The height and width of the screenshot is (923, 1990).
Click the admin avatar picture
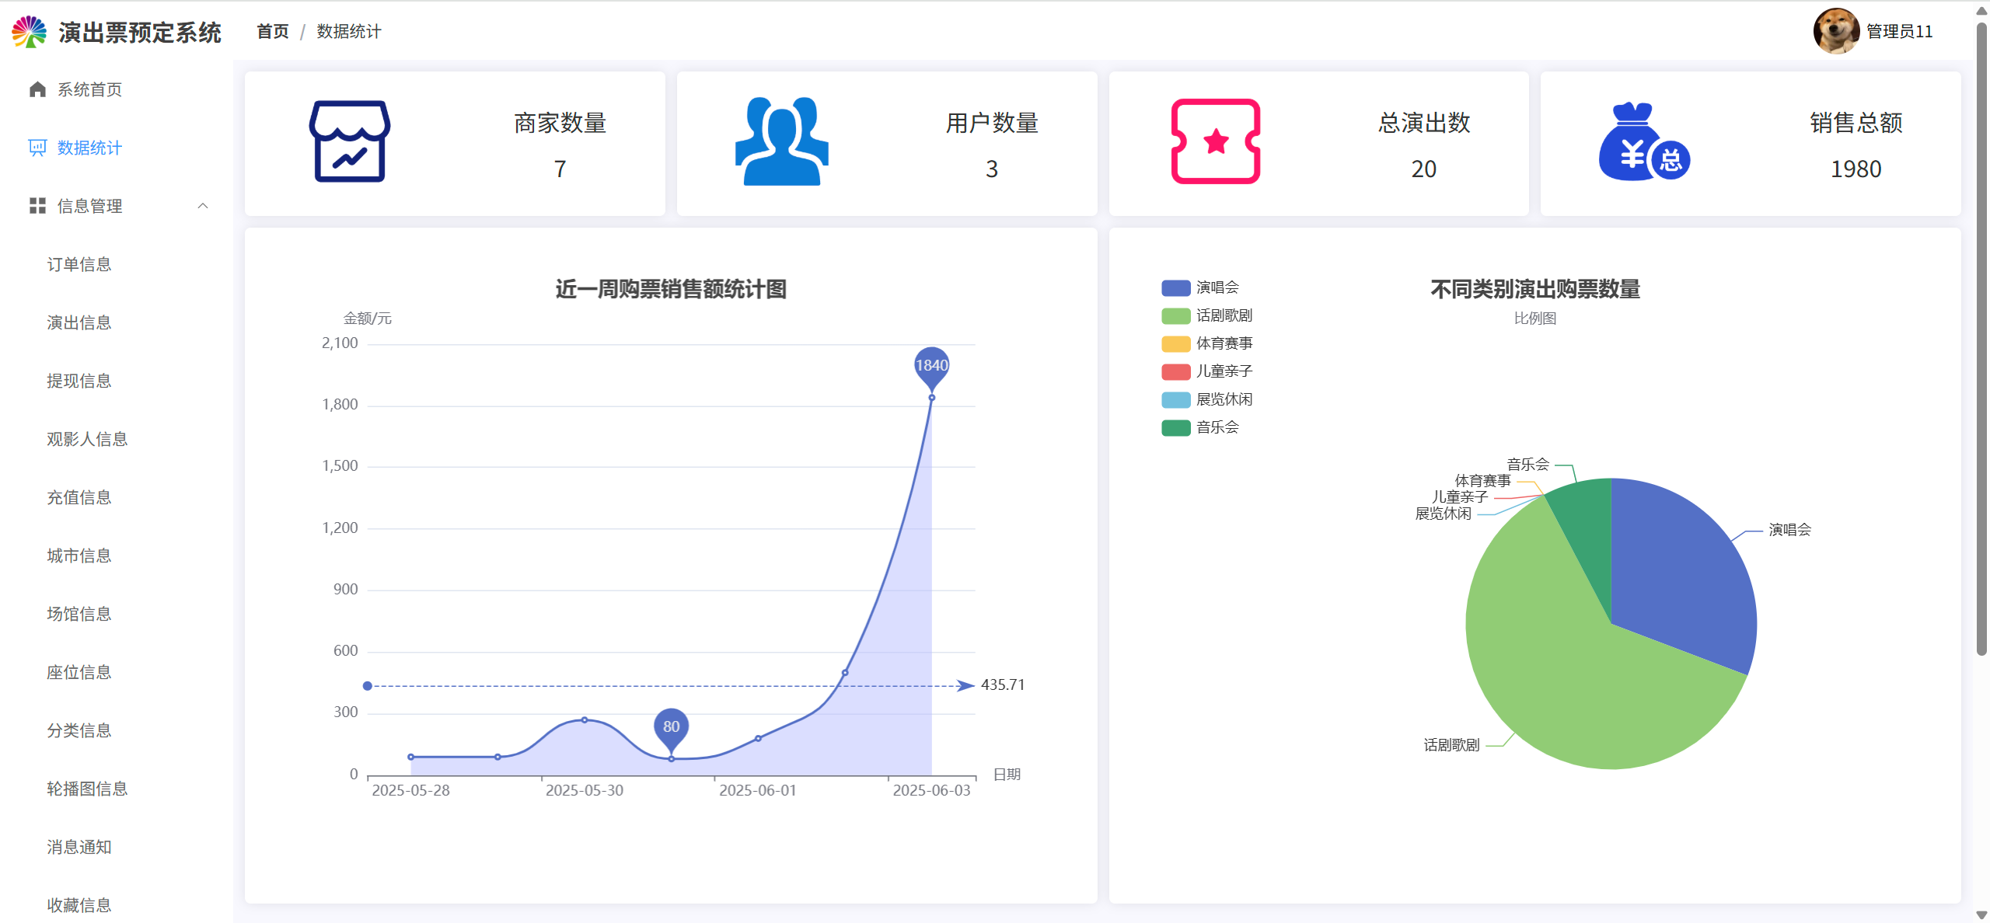[1836, 32]
